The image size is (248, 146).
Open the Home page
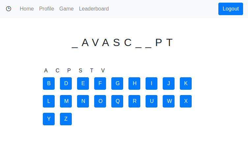27,9
